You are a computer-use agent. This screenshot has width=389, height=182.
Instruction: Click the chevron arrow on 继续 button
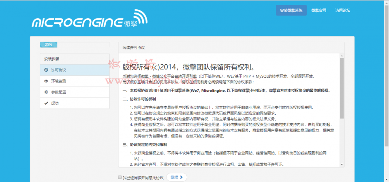(182, 177)
